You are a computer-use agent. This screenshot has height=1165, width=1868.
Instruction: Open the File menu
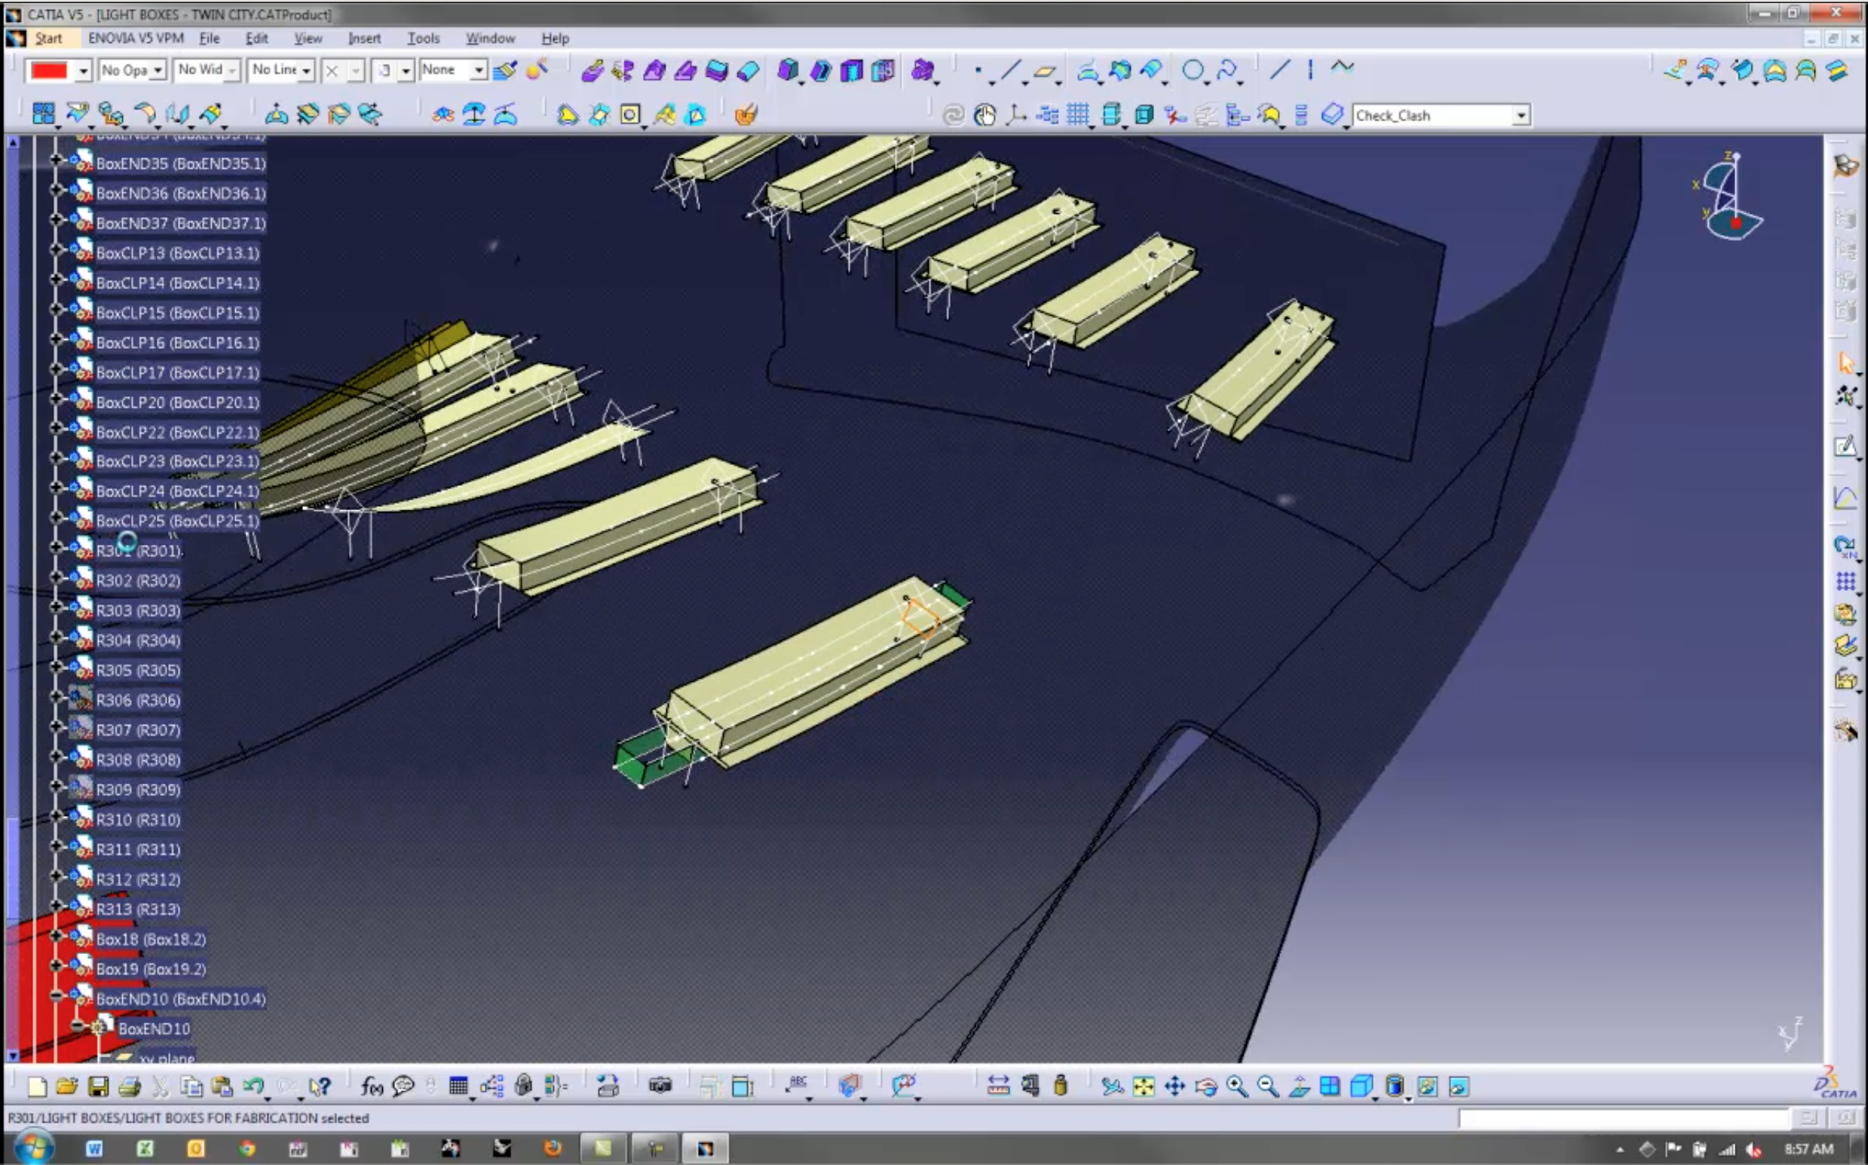(209, 38)
